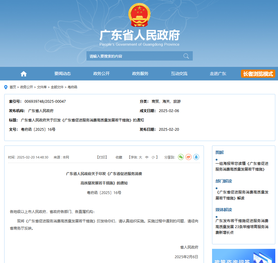Share article to WeChat
278x263 pixels.
pos(181,157)
